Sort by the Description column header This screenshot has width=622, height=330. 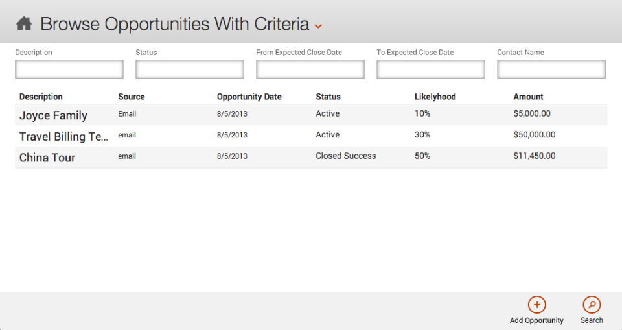tap(41, 97)
